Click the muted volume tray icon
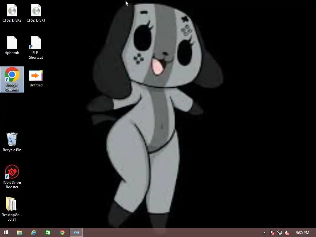The height and width of the screenshot is (237, 316). pyautogui.click(x=287, y=233)
